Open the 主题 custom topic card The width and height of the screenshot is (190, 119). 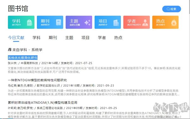[79, 22]
